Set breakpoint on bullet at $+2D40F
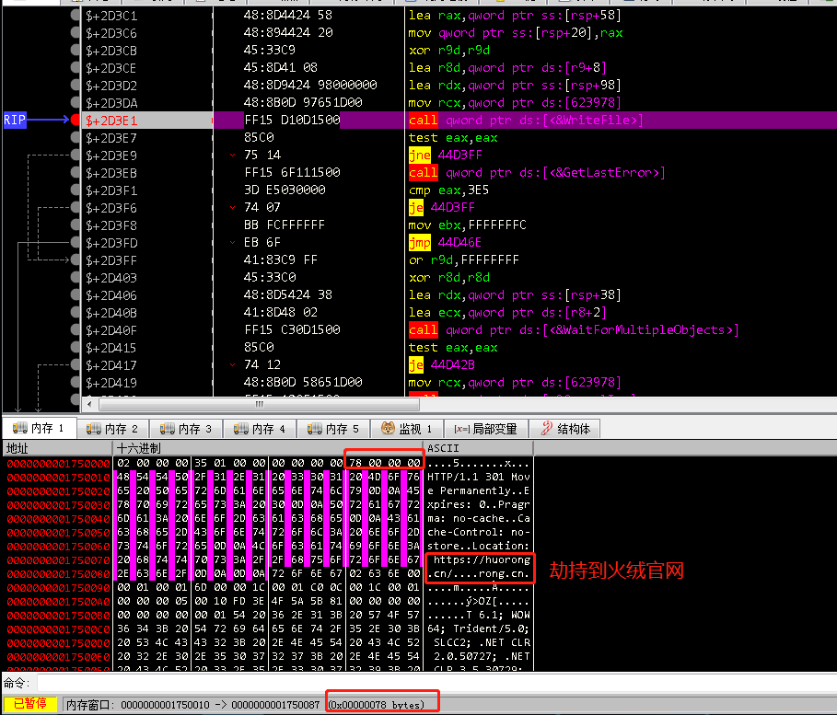Viewport: 837px width, 715px height. (x=76, y=330)
